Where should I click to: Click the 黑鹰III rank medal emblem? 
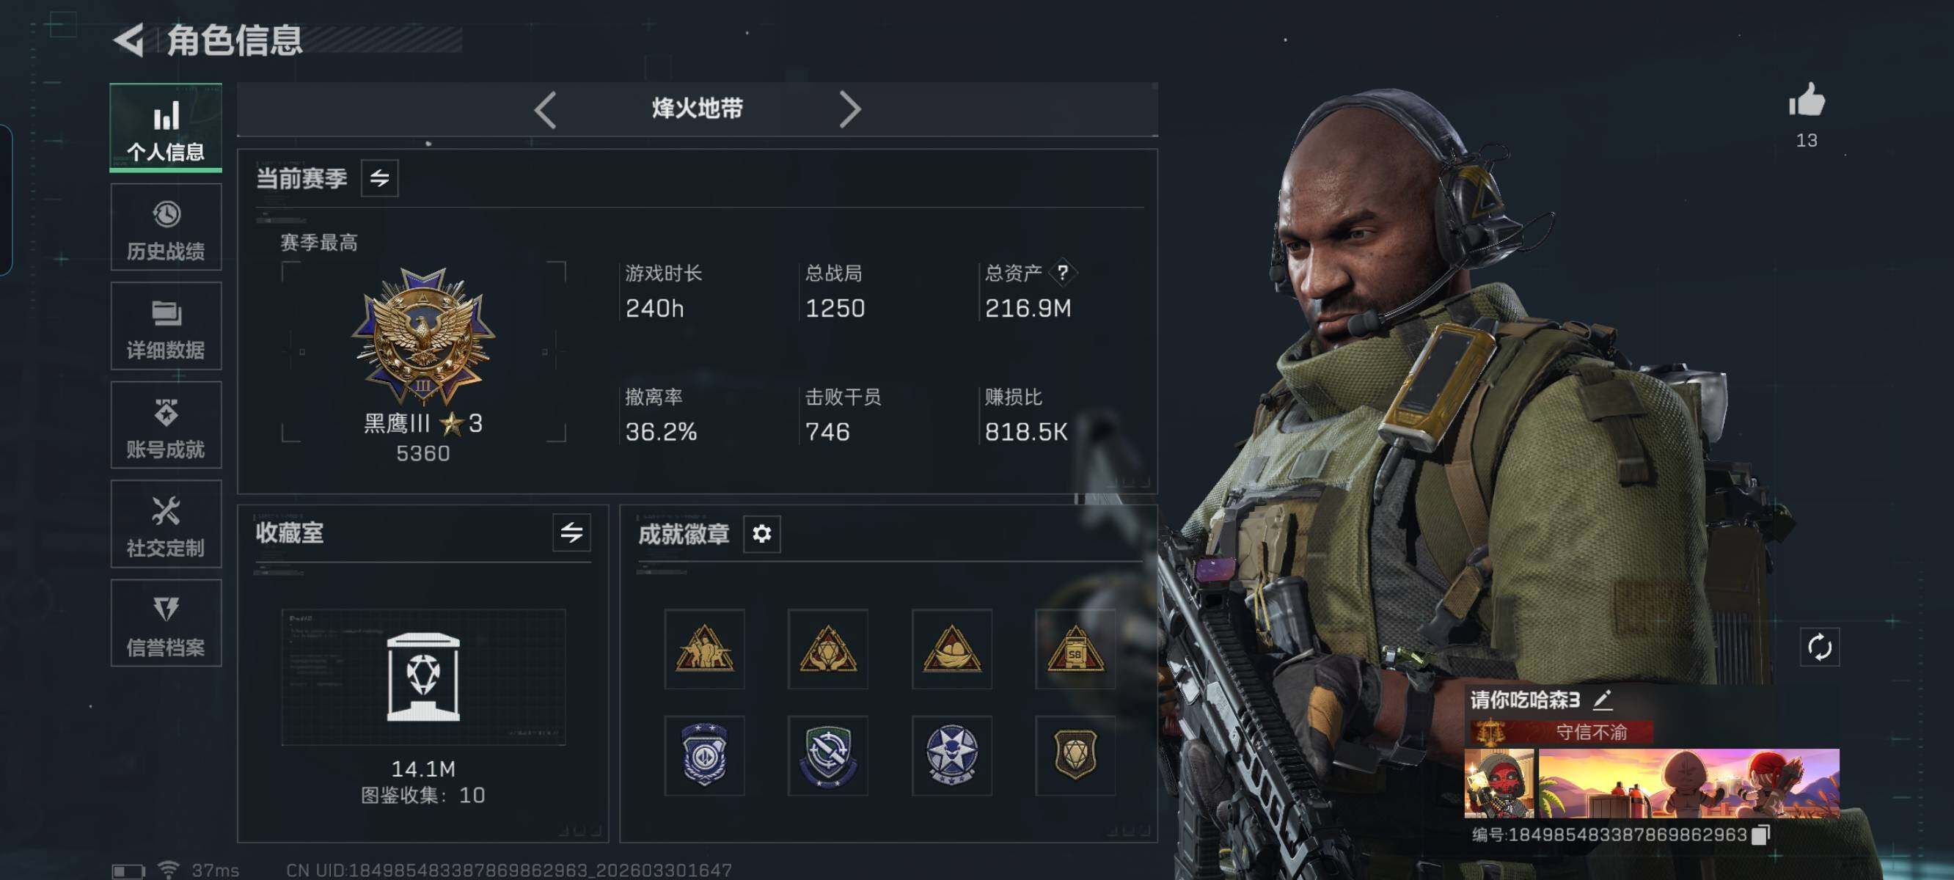[x=422, y=335]
